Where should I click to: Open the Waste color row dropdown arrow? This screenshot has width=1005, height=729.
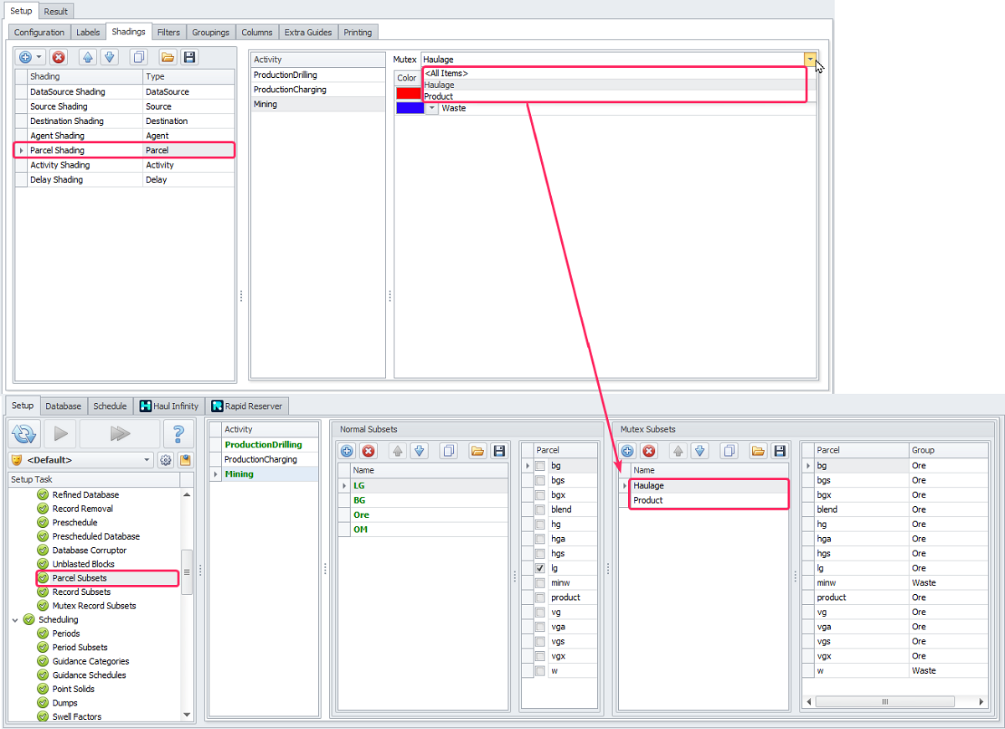432,108
